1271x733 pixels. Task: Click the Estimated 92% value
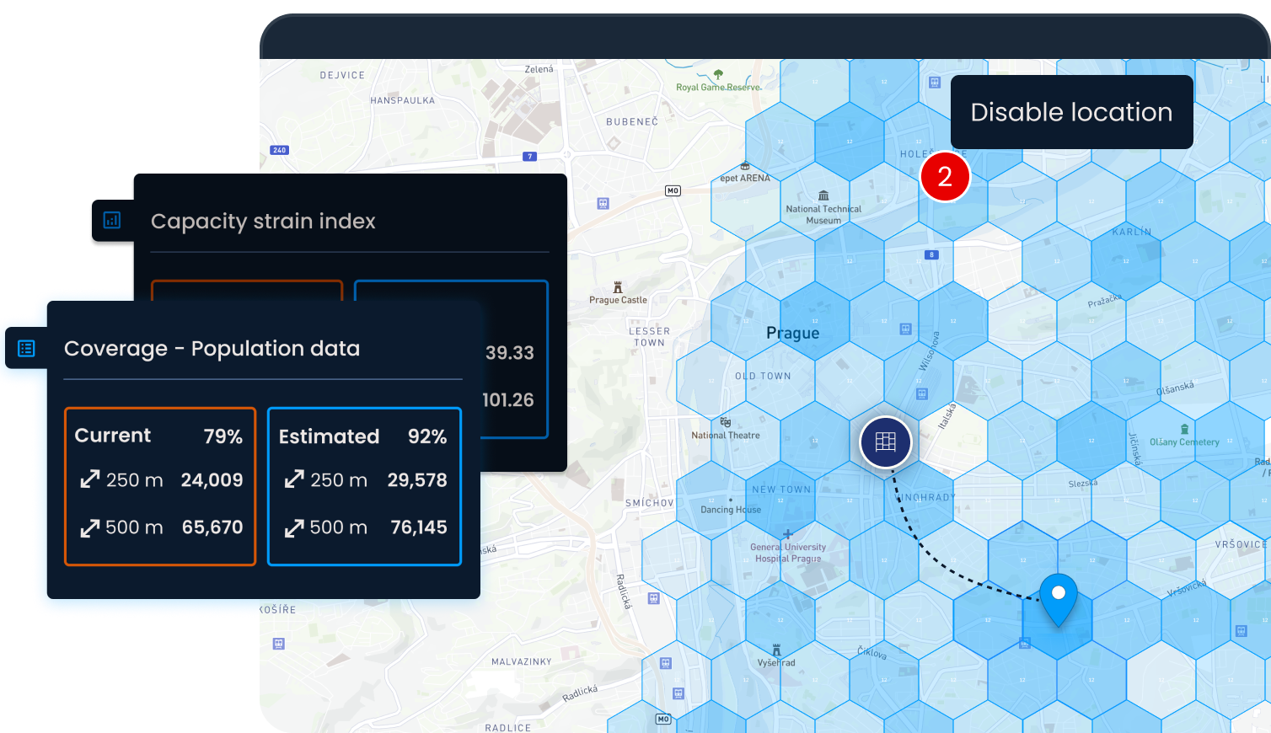click(427, 436)
